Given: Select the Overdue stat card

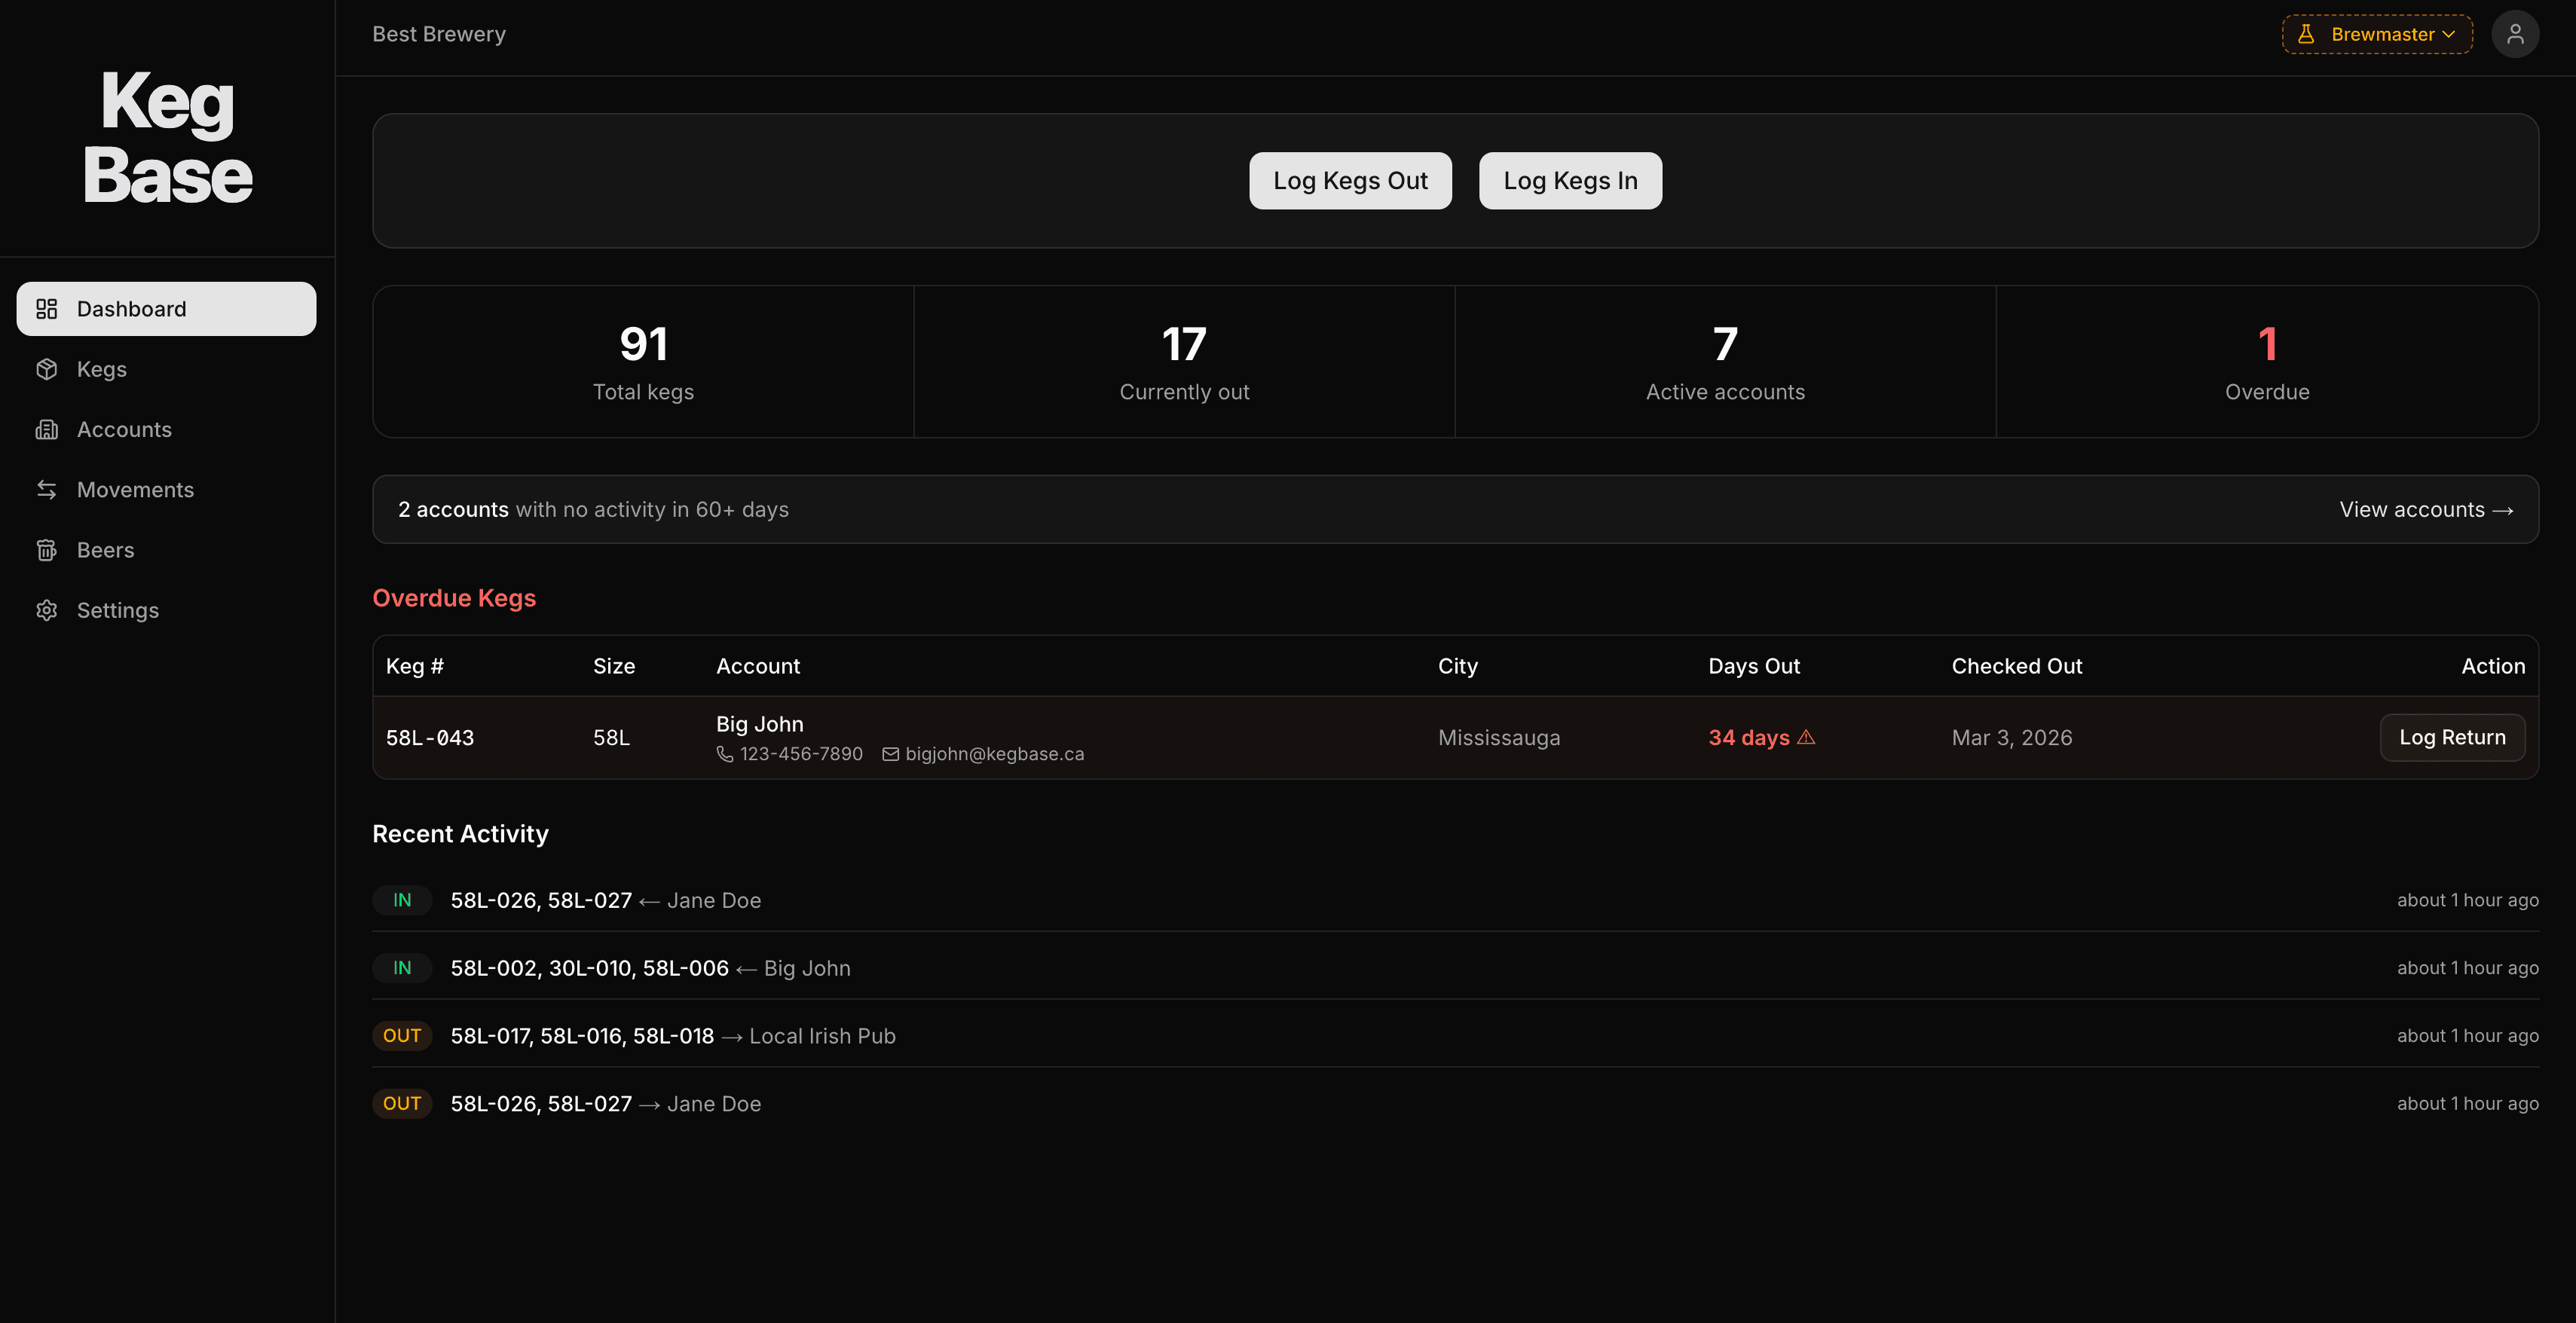Looking at the screenshot, I should (x=2267, y=362).
